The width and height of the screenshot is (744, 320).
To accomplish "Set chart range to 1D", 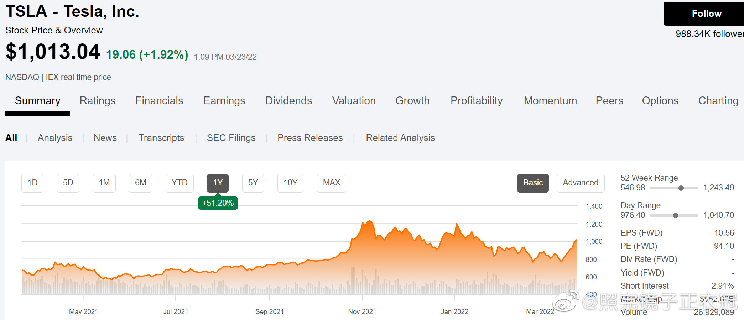I will 32,183.
